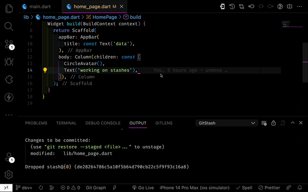
Task: Open the Extensions view icon
Action: click(x=9, y=79)
